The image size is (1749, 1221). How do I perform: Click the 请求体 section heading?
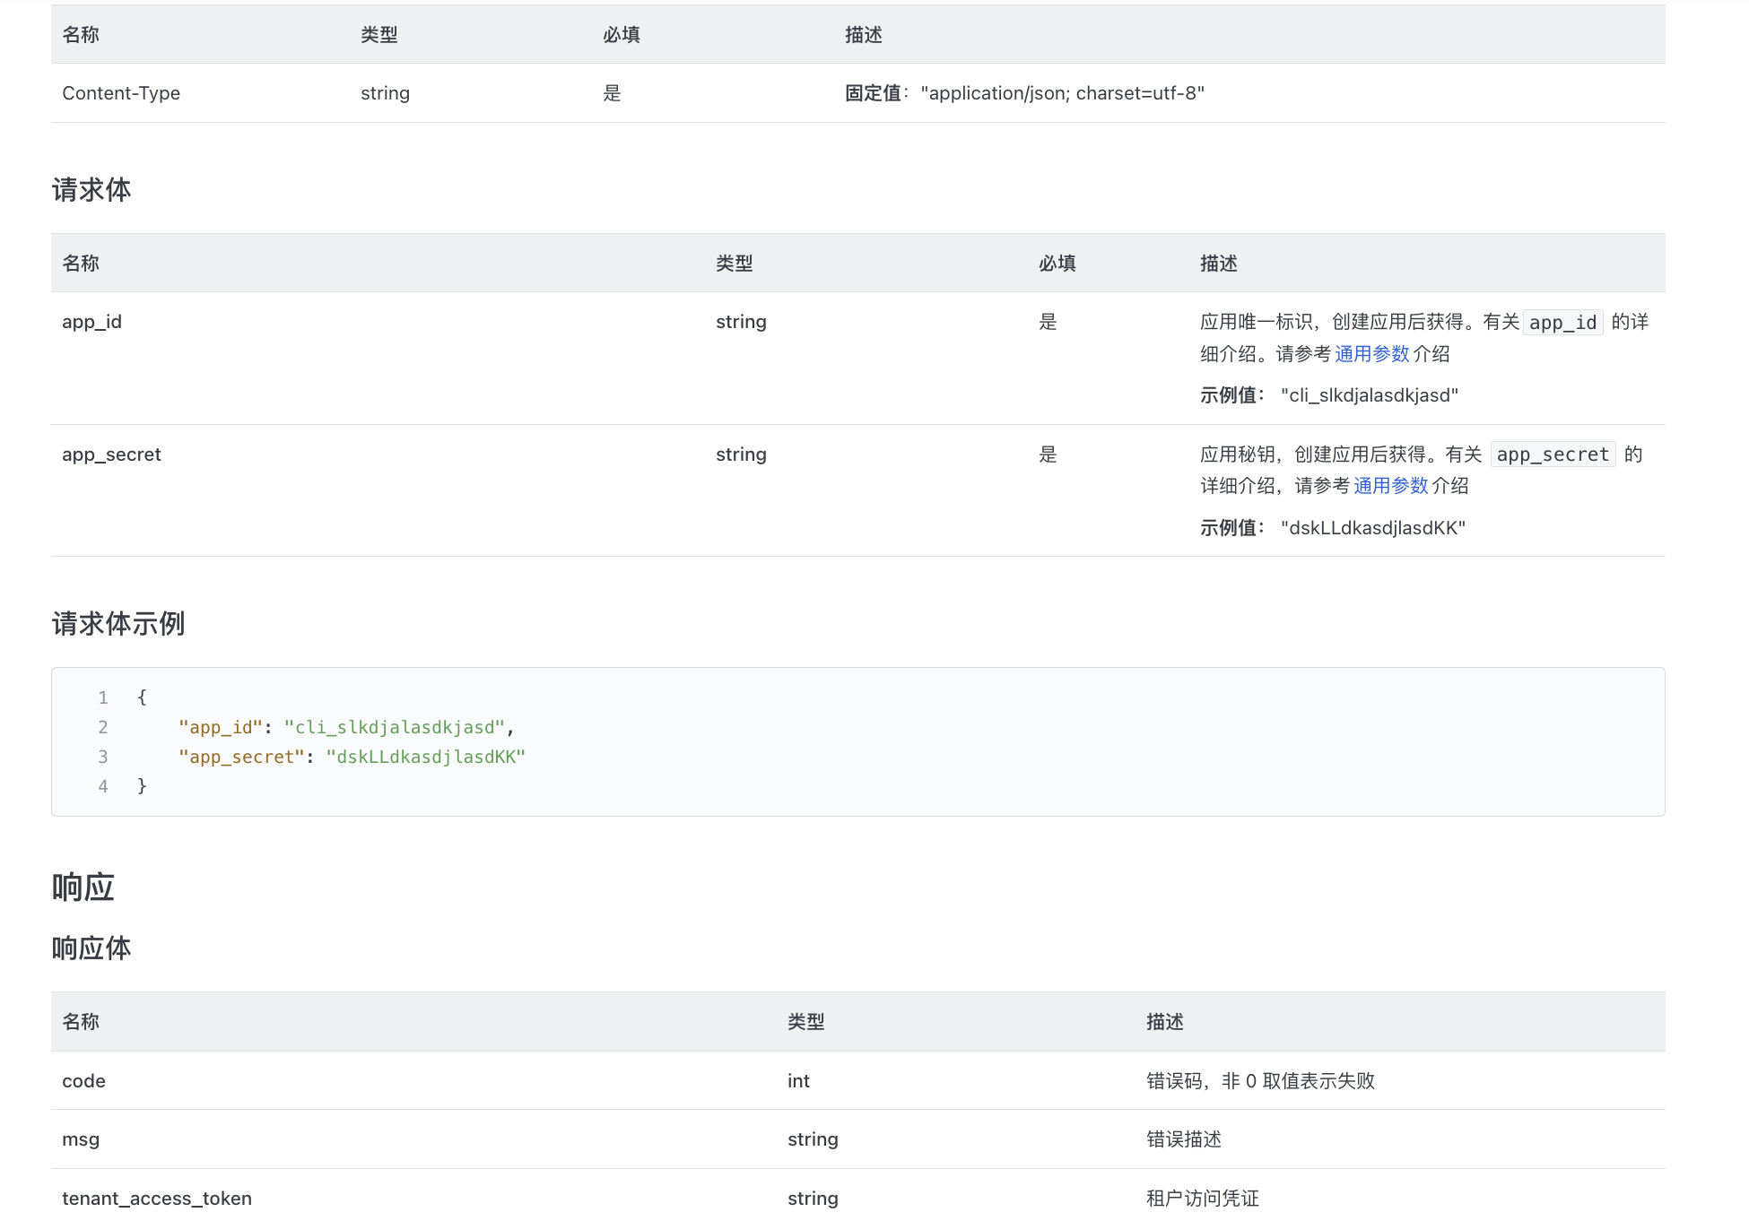coord(91,190)
